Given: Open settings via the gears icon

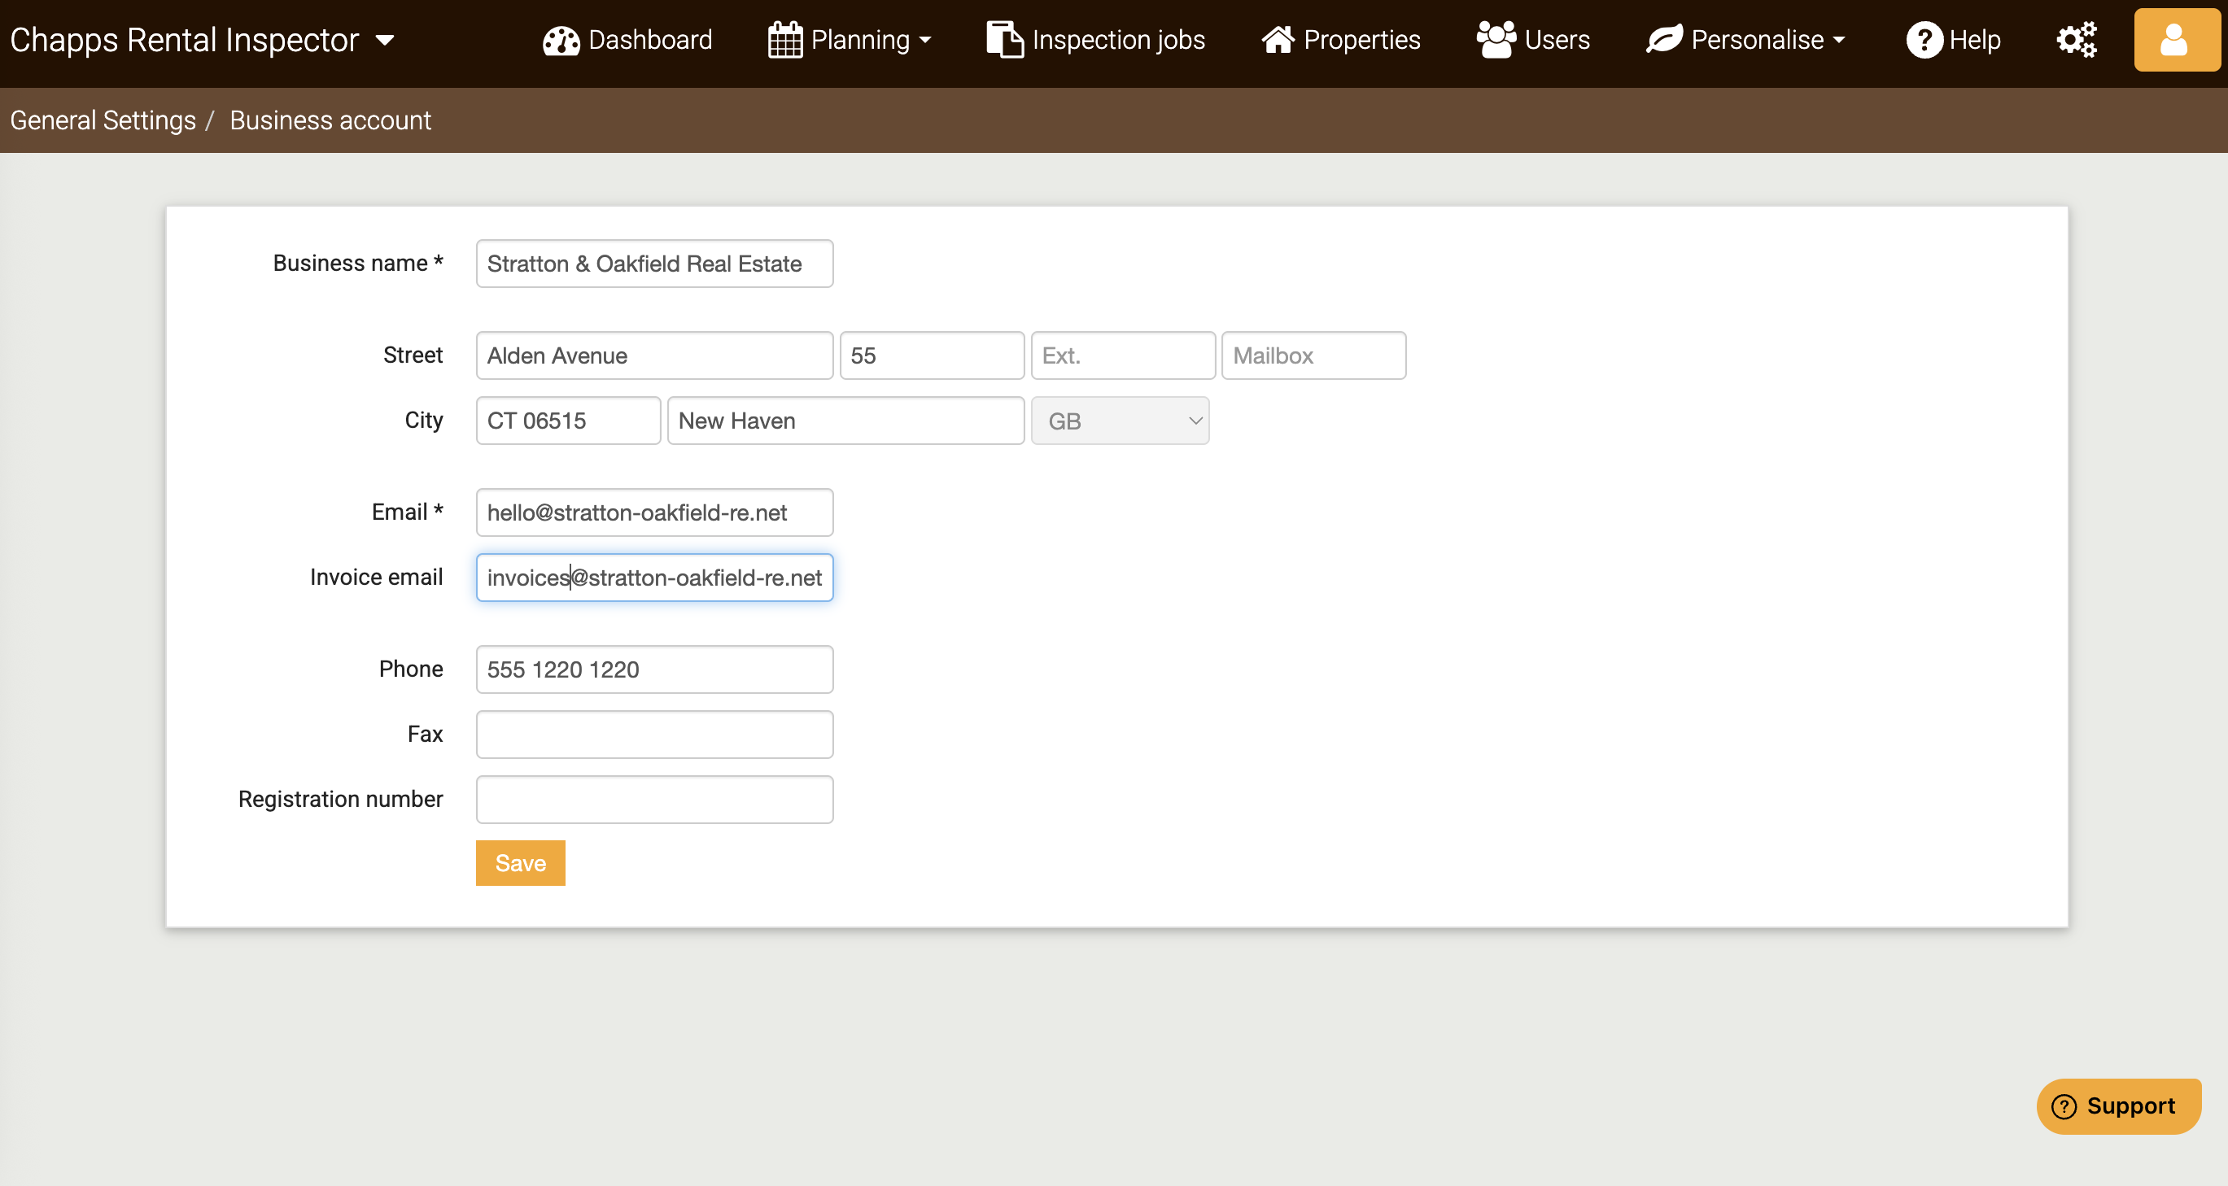Looking at the screenshot, I should 2076,40.
